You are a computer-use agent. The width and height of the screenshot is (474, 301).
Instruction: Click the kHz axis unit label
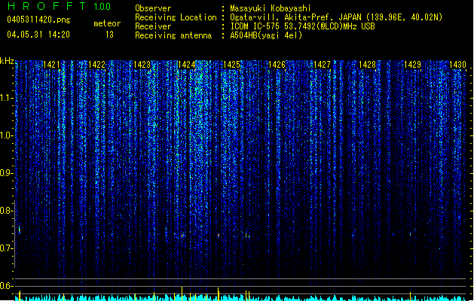pyautogui.click(x=7, y=61)
